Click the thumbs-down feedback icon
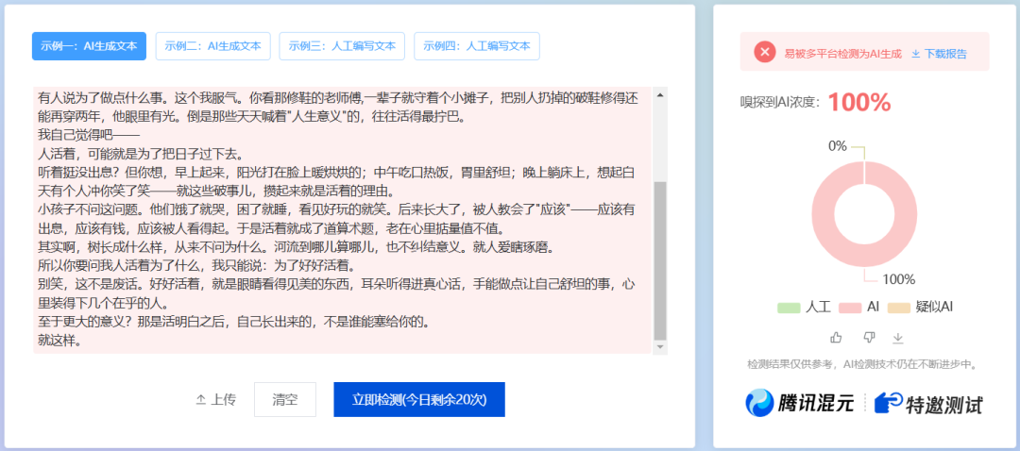This screenshot has width=1020, height=451. click(x=869, y=337)
